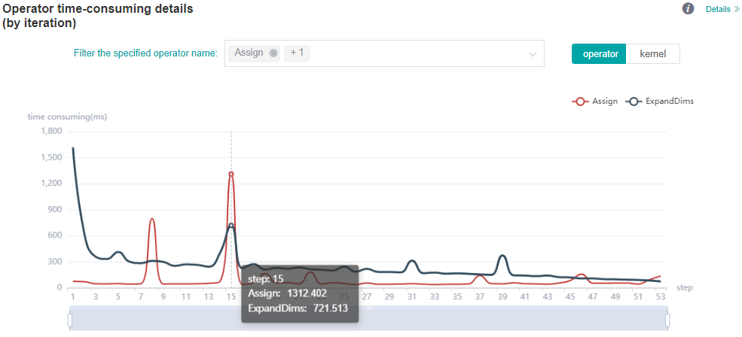742x337 pixels.
Task: Expand the operator name filter dropdown arrow
Action: click(x=533, y=54)
